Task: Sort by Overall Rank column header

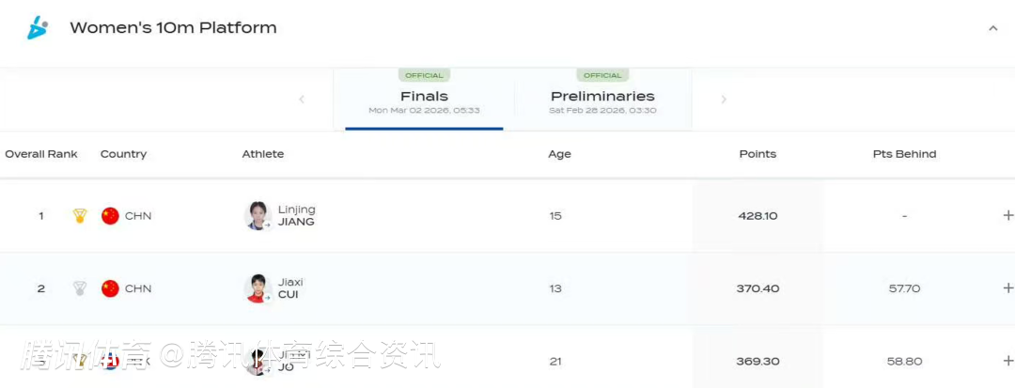Action: pyautogui.click(x=41, y=154)
